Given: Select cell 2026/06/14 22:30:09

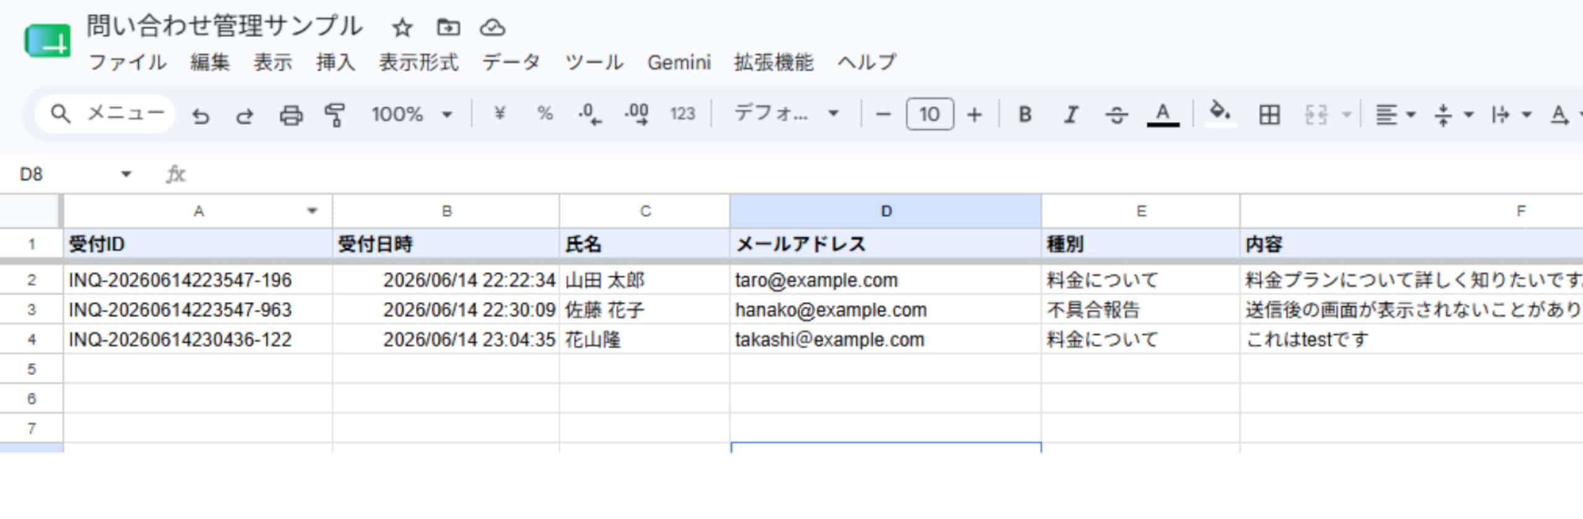Looking at the screenshot, I should tap(446, 310).
